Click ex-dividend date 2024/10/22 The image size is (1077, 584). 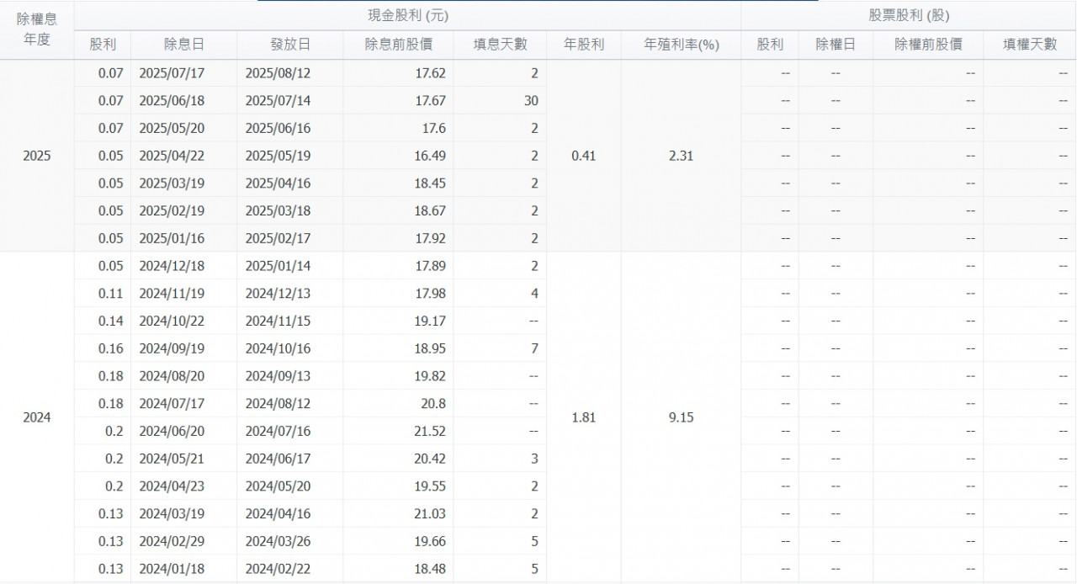172,321
